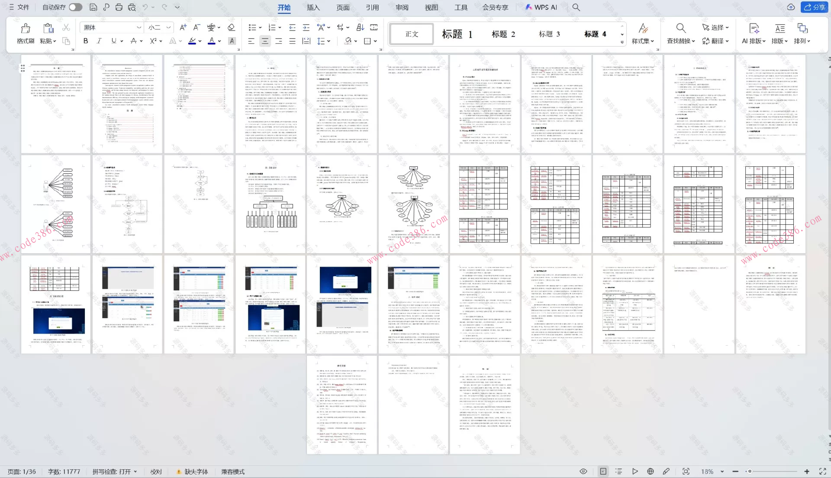Open the 审阅 ribbon tab
This screenshot has width=831, height=478.
[402, 7]
